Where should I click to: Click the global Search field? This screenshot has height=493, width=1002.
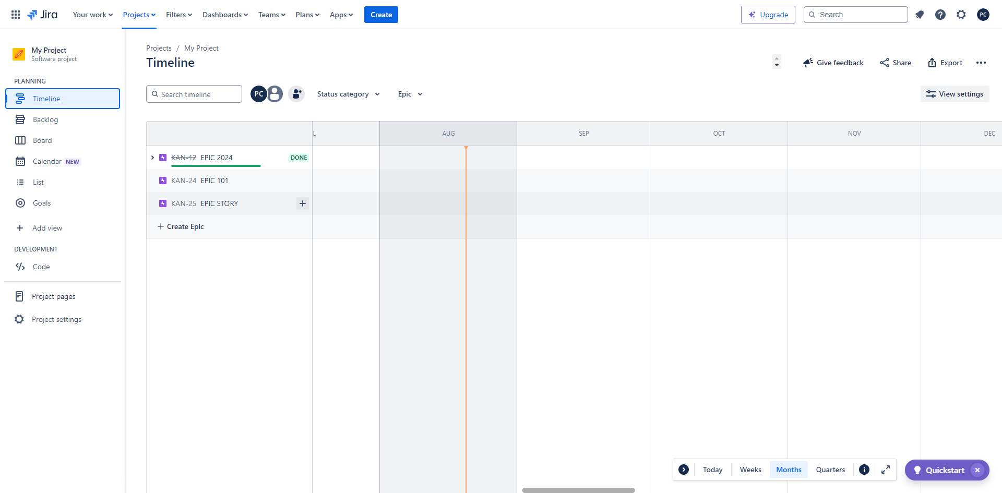point(856,15)
